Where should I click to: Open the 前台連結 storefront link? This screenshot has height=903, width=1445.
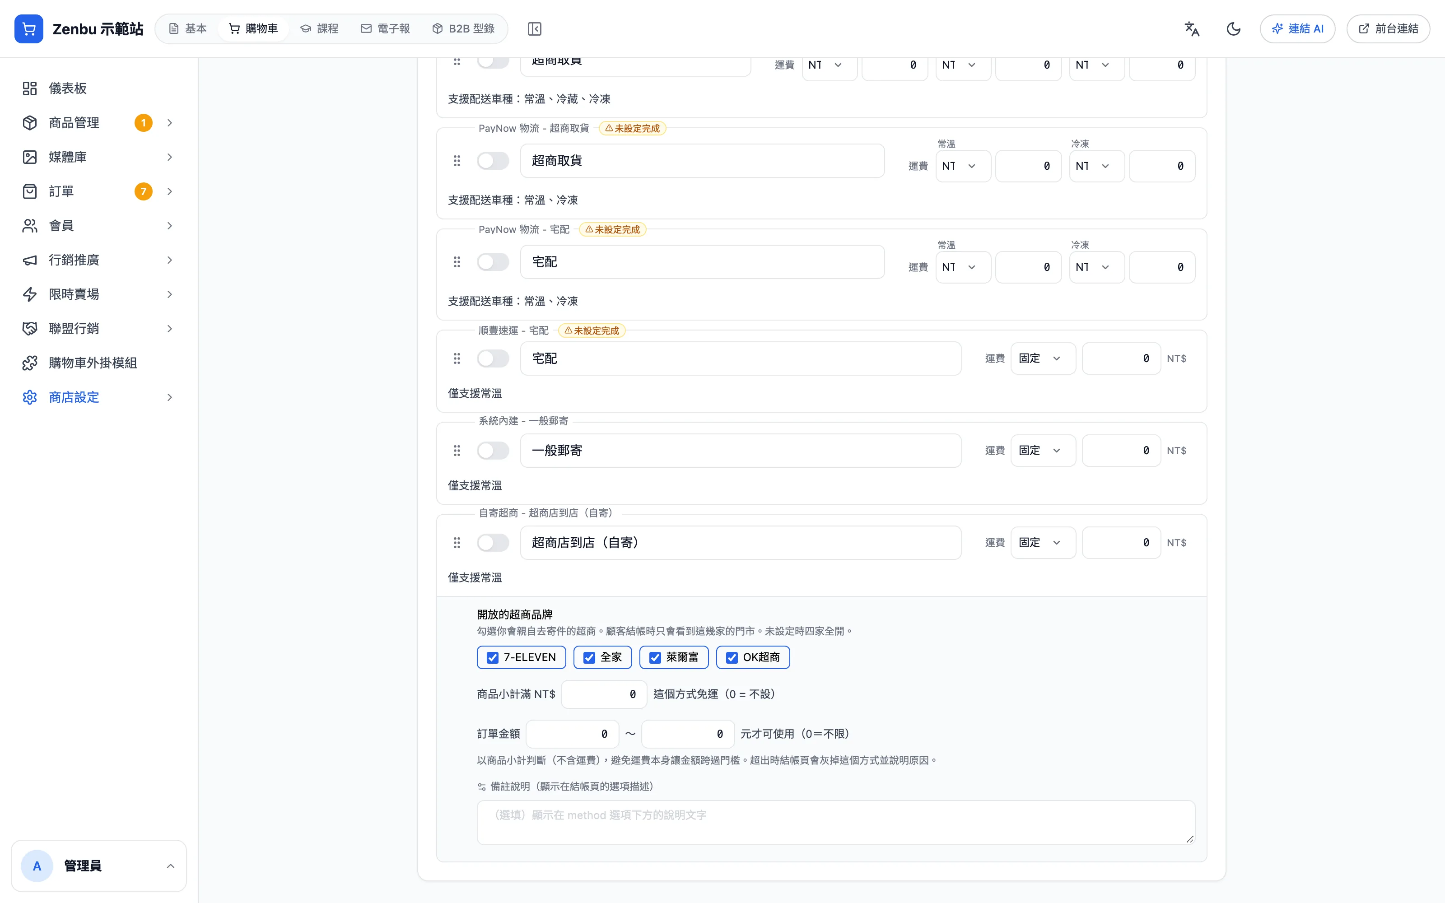pyautogui.click(x=1388, y=28)
